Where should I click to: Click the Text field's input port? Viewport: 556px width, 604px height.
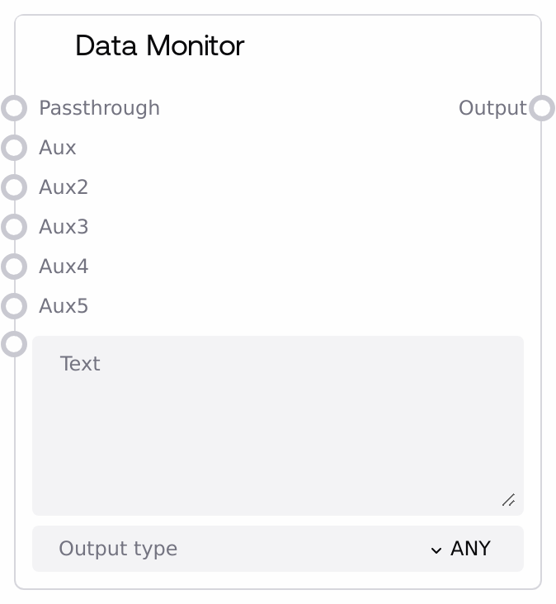tap(14, 343)
